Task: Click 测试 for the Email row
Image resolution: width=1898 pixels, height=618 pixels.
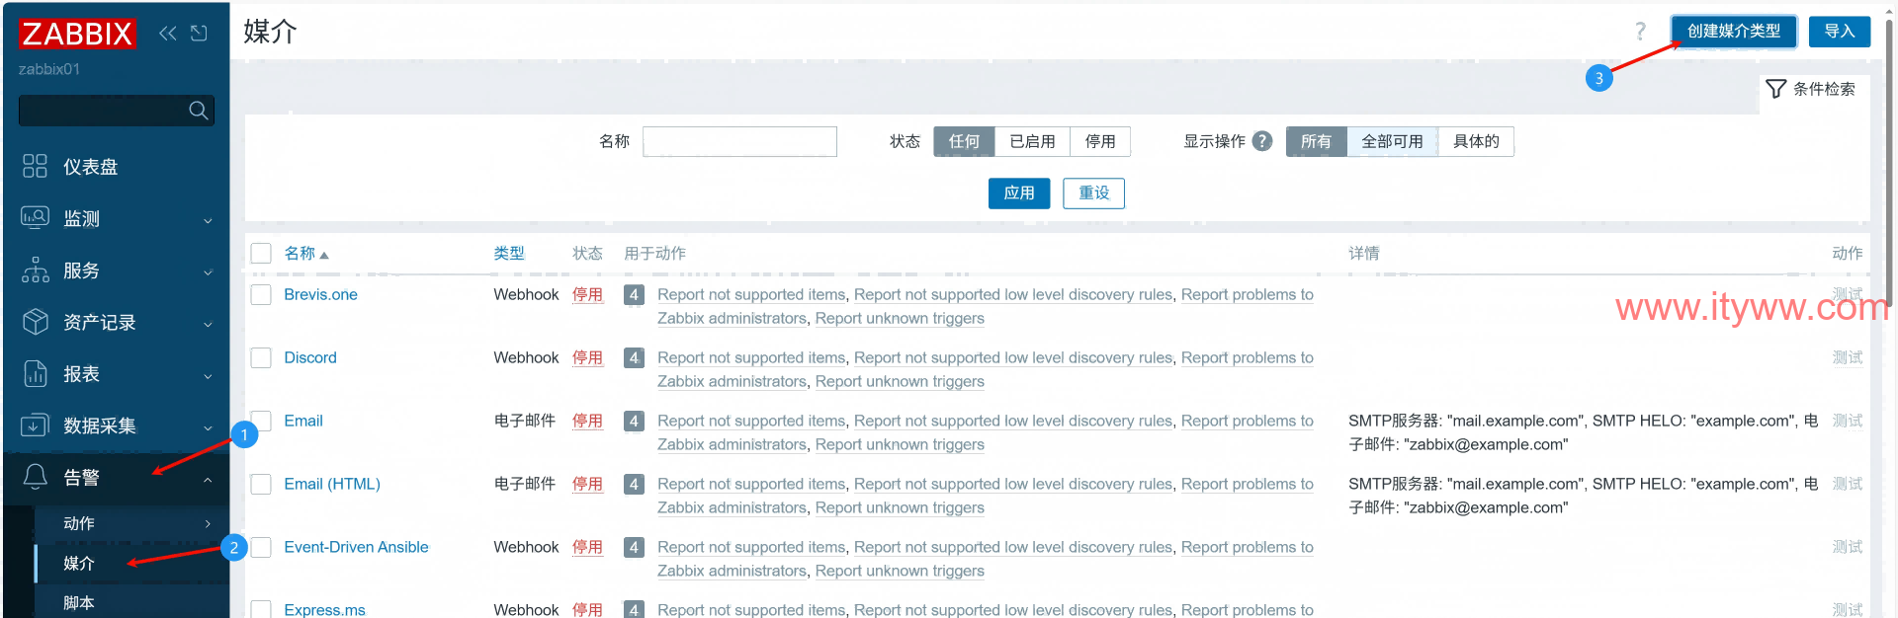Action: 1847,421
